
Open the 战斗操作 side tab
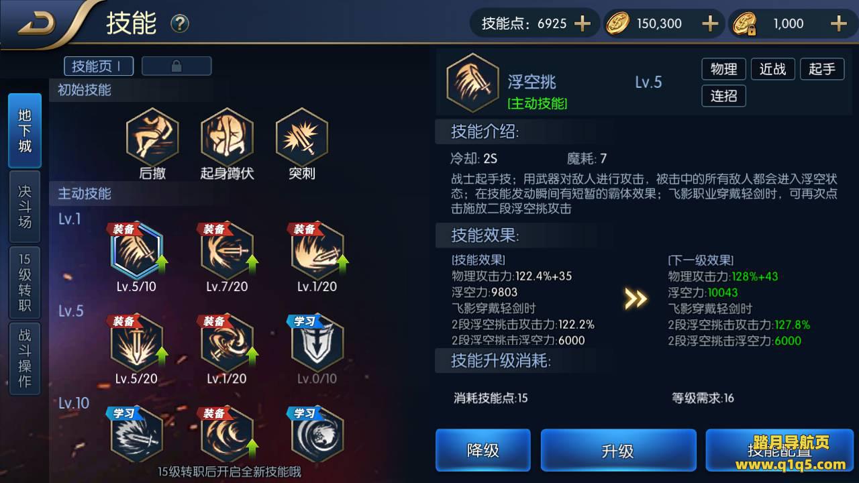[x=25, y=358]
